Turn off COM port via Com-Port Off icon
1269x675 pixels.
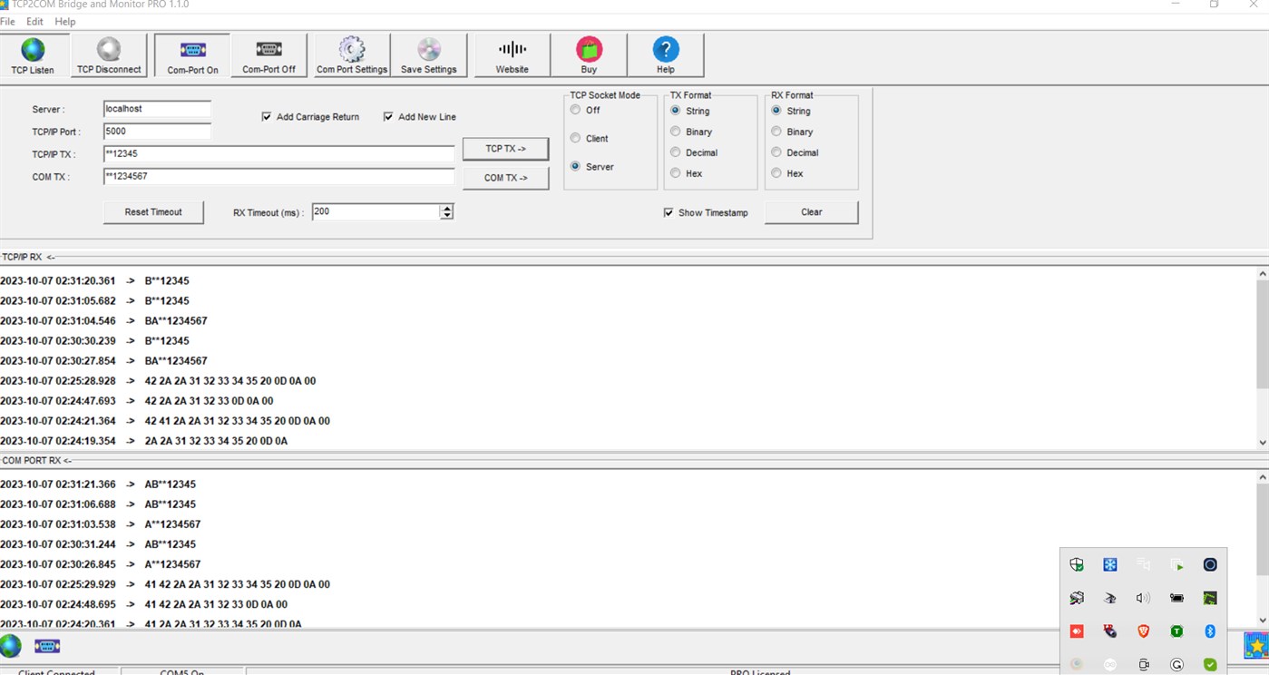tap(268, 50)
